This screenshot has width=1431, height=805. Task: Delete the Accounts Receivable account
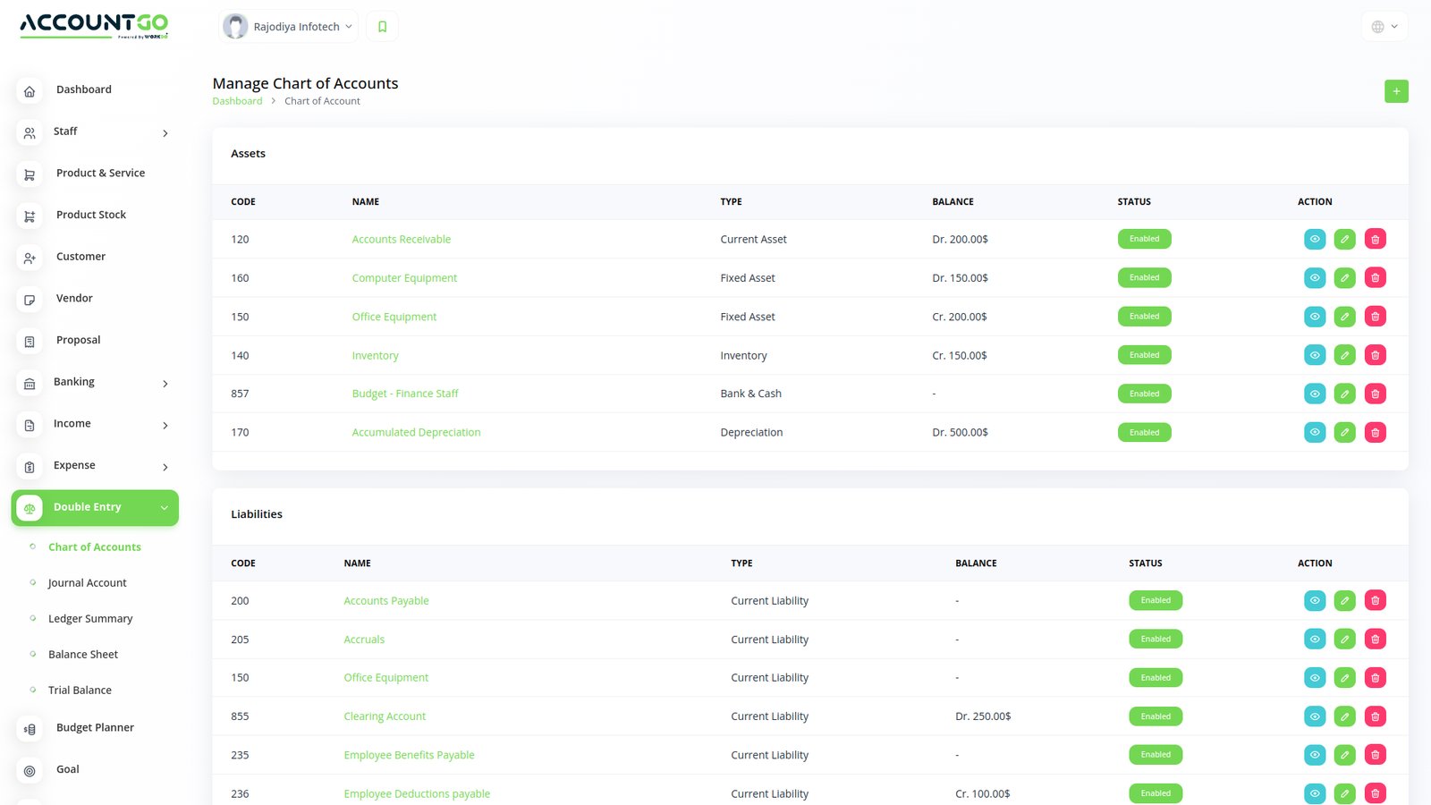[x=1375, y=240]
